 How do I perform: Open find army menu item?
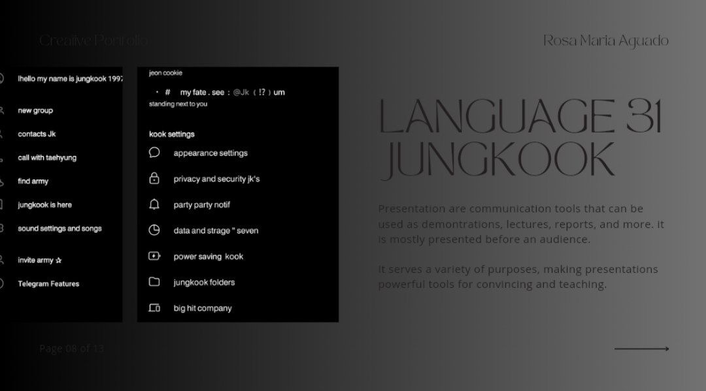coord(33,181)
